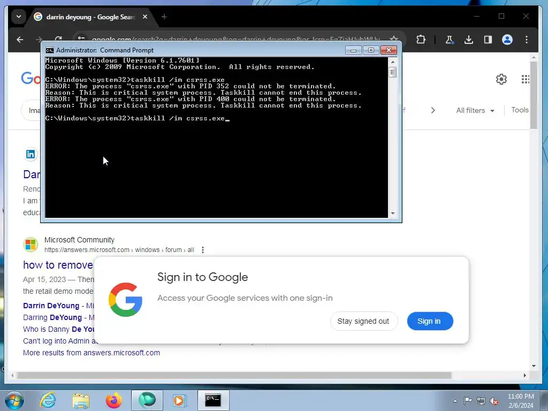Launch Firefox from taskbar

tap(114, 400)
